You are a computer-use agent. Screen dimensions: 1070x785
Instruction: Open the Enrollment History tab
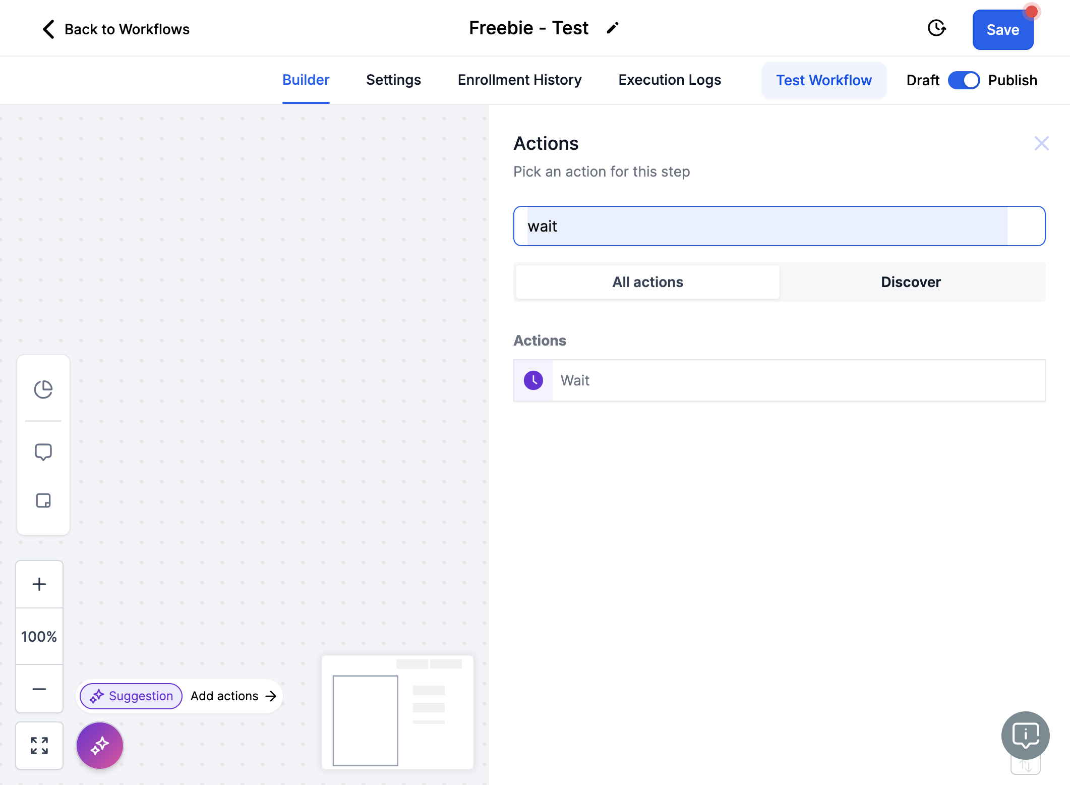pos(519,80)
